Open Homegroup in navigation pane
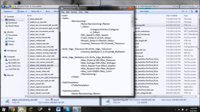200x112 pixels. point(12,50)
